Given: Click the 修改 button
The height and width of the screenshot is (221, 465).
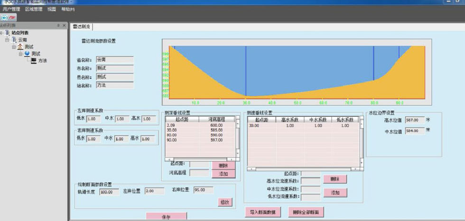Looking at the screenshot, I should (225, 202).
